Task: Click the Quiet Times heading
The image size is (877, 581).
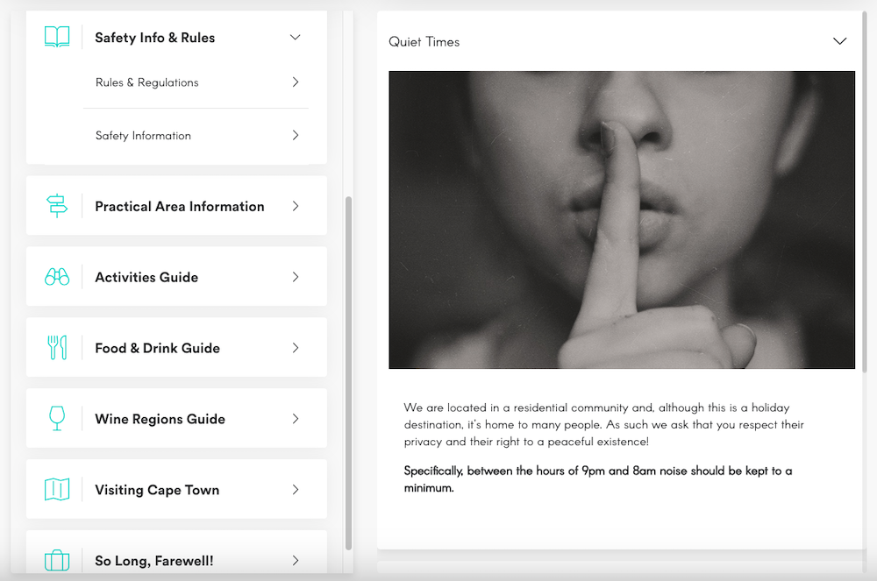Action: point(424,42)
